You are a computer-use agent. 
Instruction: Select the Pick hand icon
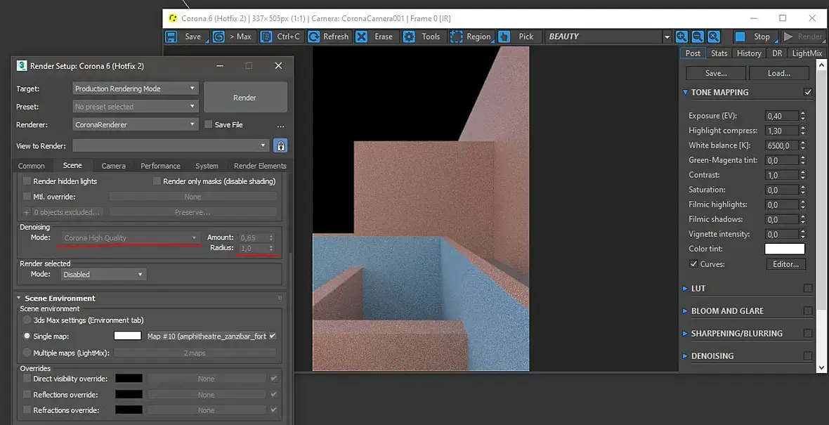[504, 37]
